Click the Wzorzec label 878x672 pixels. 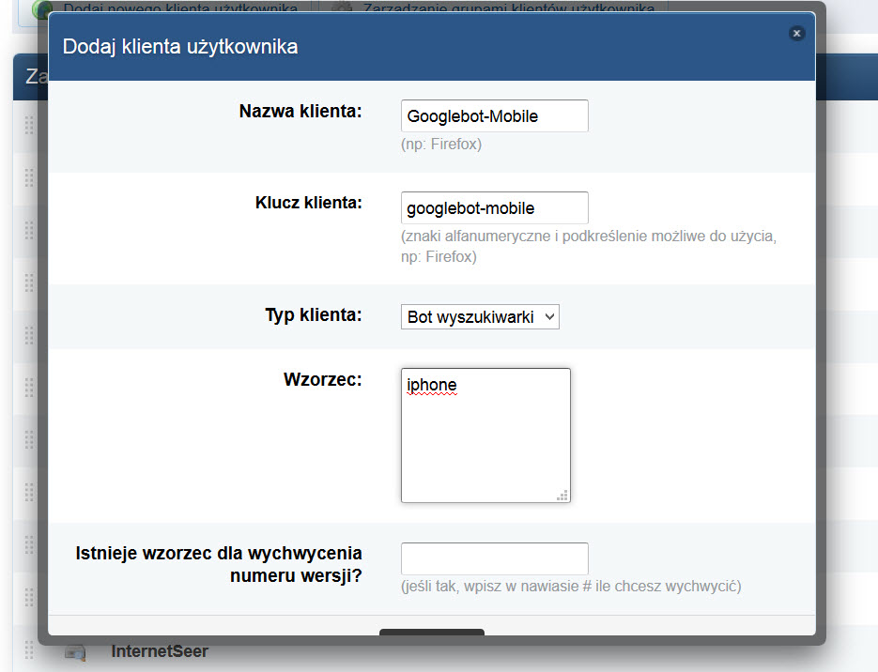click(x=322, y=380)
